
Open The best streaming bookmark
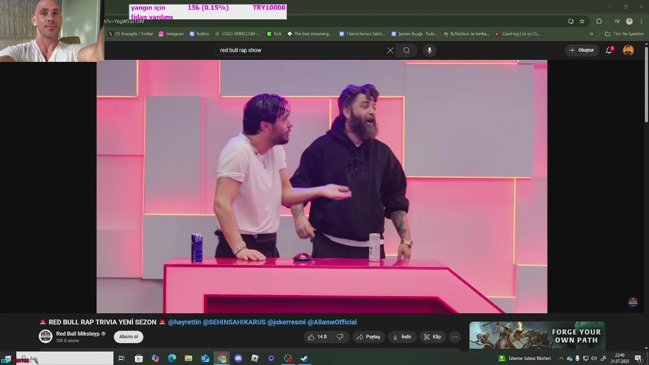click(x=309, y=34)
